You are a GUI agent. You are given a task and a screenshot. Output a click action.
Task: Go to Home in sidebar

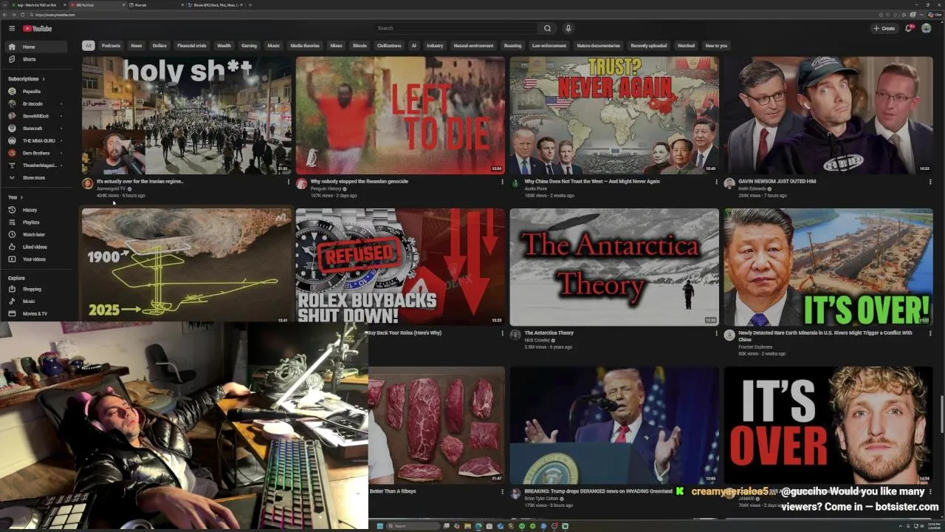[x=37, y=47]
